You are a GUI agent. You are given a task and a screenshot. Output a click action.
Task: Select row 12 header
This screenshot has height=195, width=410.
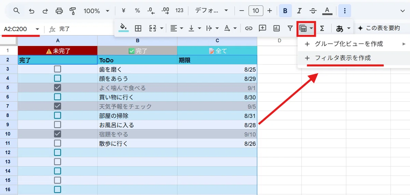coord(9,152)
